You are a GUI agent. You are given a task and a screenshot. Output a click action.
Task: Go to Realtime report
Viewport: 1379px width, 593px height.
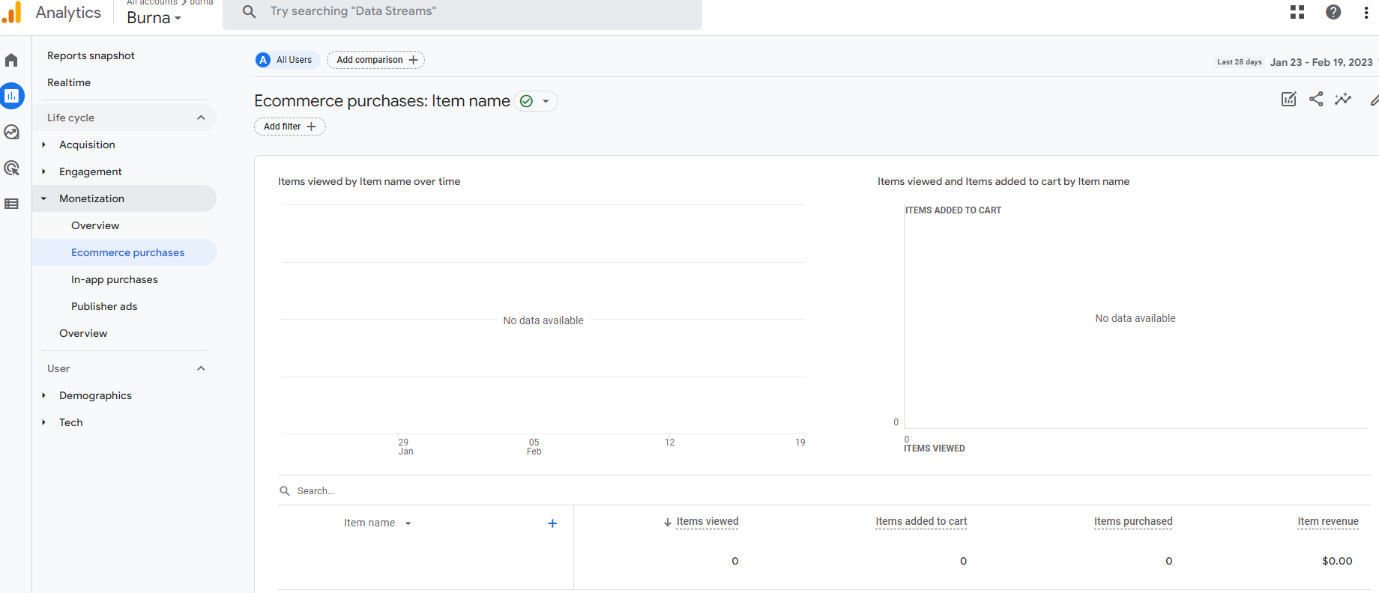click(69, 82)
